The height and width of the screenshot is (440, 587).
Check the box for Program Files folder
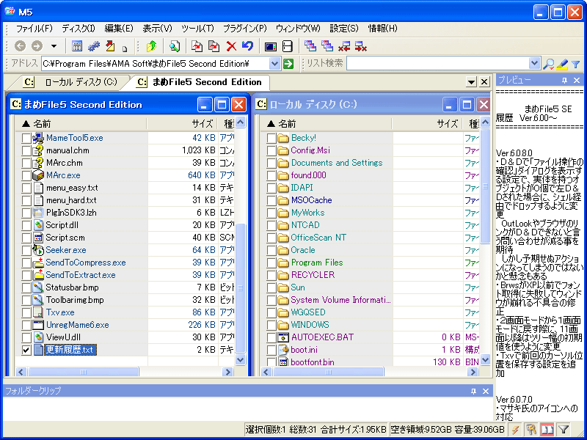(271, 263)
